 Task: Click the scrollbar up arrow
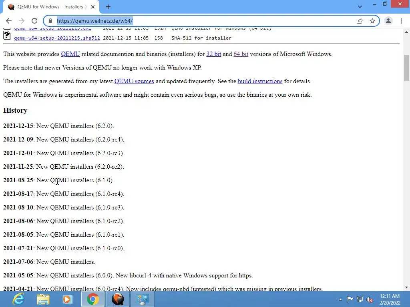pyautogui.click(x=406, y=32)
